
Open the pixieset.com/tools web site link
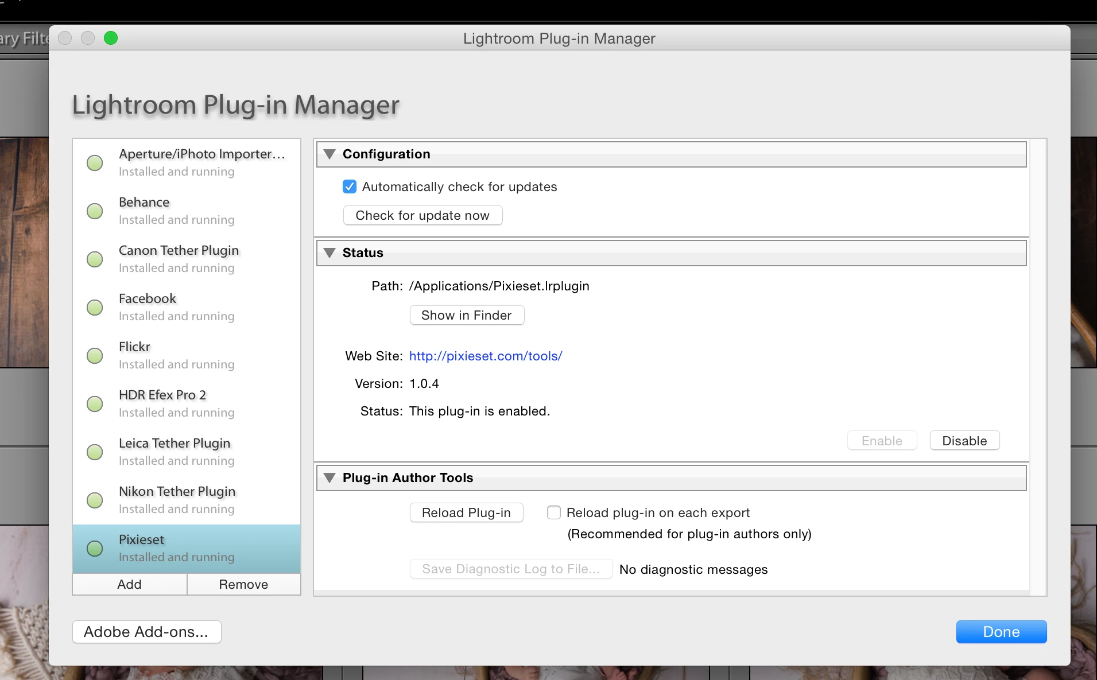pos(485,356)
